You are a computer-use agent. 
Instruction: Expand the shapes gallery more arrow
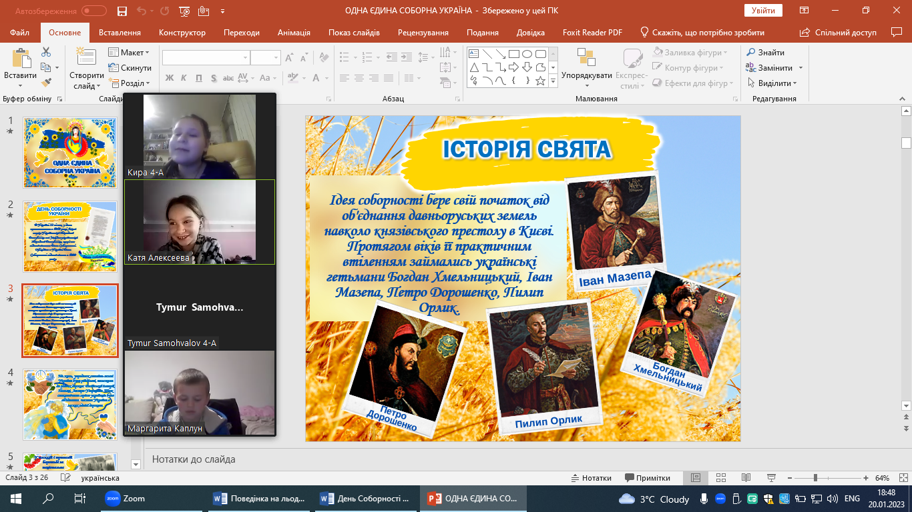pyautogui.click(x=553, y=81)
